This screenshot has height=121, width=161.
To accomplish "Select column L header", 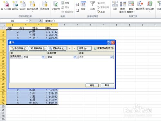I will point(155,25).
